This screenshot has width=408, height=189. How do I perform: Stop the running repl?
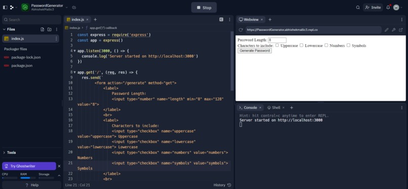[203, 8]
